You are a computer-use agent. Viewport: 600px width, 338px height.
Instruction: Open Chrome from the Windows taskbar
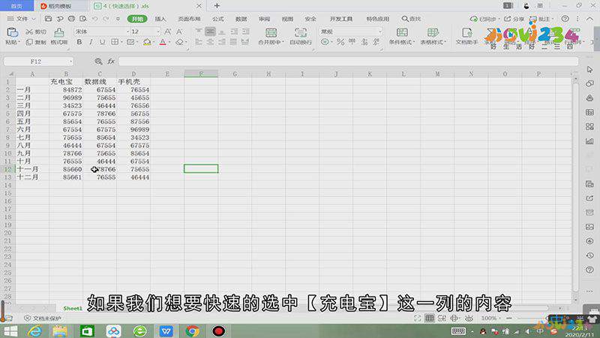coord(192,330)
